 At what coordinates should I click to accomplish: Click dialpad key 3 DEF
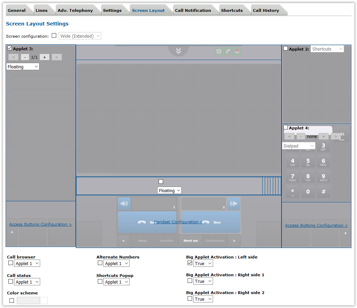[323, 147]
